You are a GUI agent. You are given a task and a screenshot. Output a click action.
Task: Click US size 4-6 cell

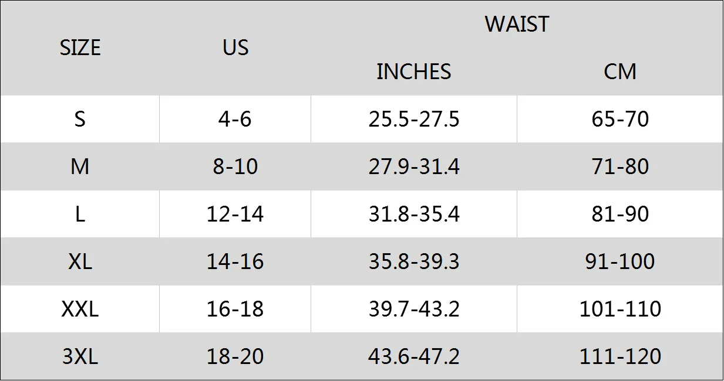point(235,119)
